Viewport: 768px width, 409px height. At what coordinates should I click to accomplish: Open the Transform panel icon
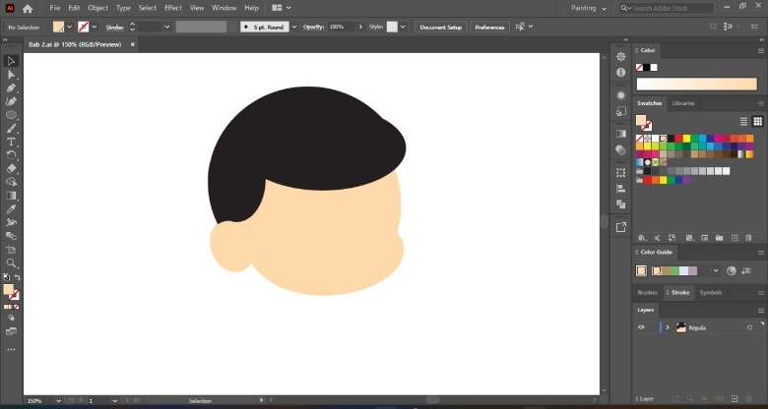click(621, 173)
